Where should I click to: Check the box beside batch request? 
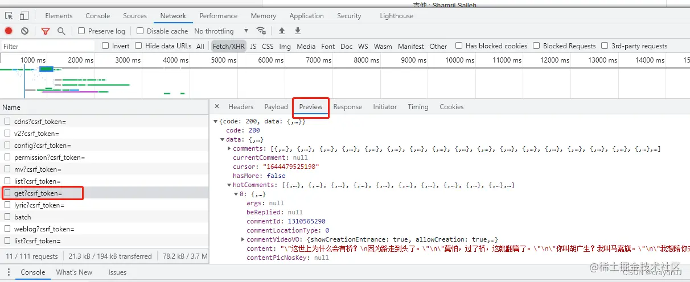click(x=7, y=217)
